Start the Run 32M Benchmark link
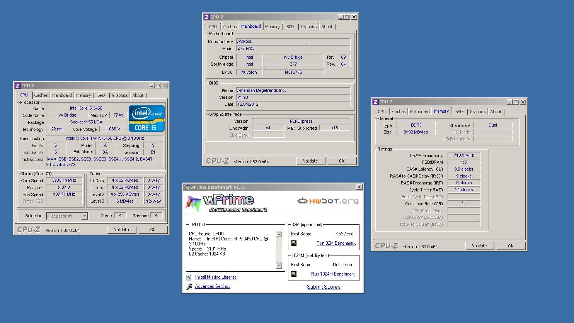The image size is (574, 323). click(x=336, y=243)
